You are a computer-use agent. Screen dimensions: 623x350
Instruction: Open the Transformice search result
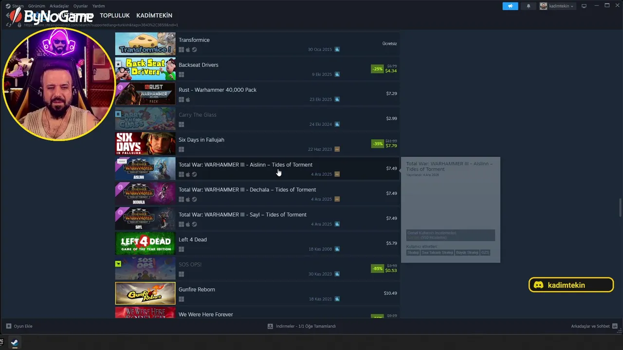point(257,44)
